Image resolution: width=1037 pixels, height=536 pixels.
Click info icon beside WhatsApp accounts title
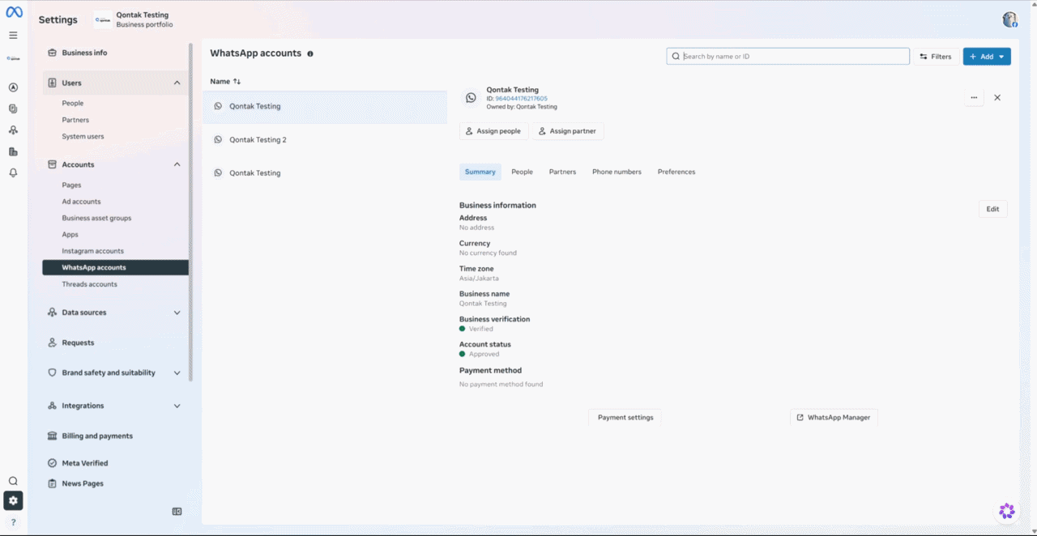(x=310, y=53)
